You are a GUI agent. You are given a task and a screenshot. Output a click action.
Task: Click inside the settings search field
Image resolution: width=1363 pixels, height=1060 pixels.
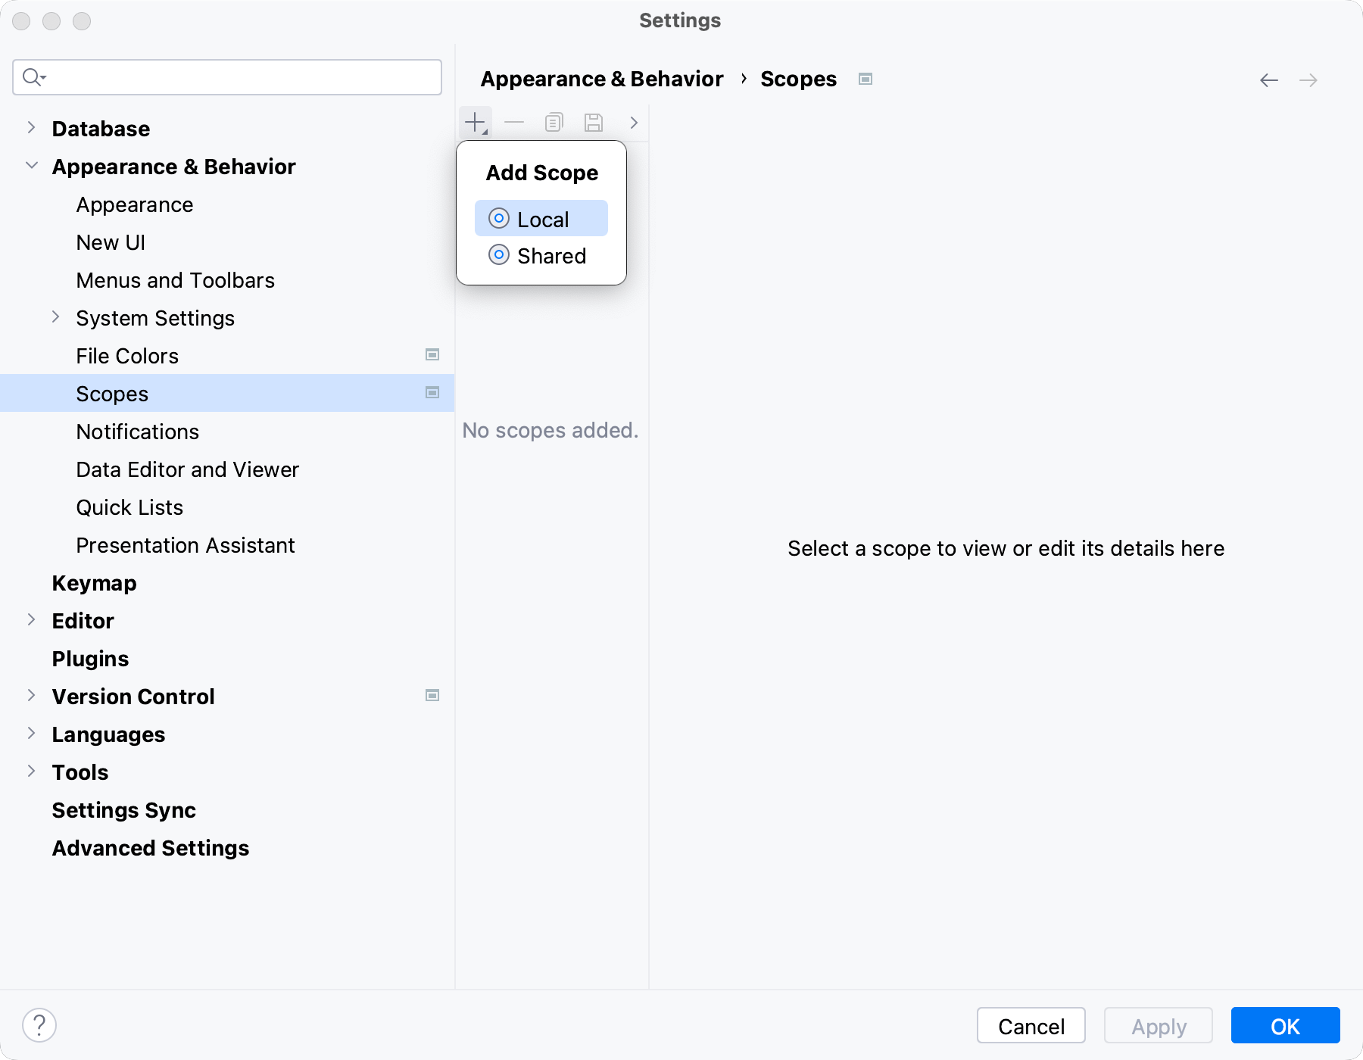tap(227, 76)
